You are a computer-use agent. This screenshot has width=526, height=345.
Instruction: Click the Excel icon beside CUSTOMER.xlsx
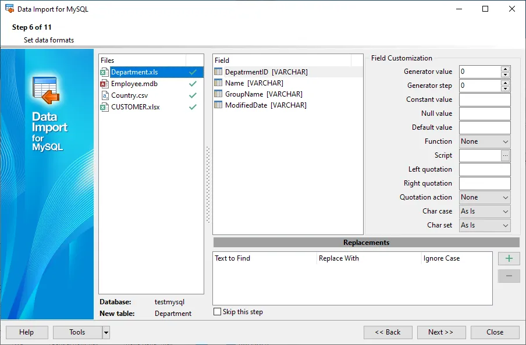pos(105,107)
